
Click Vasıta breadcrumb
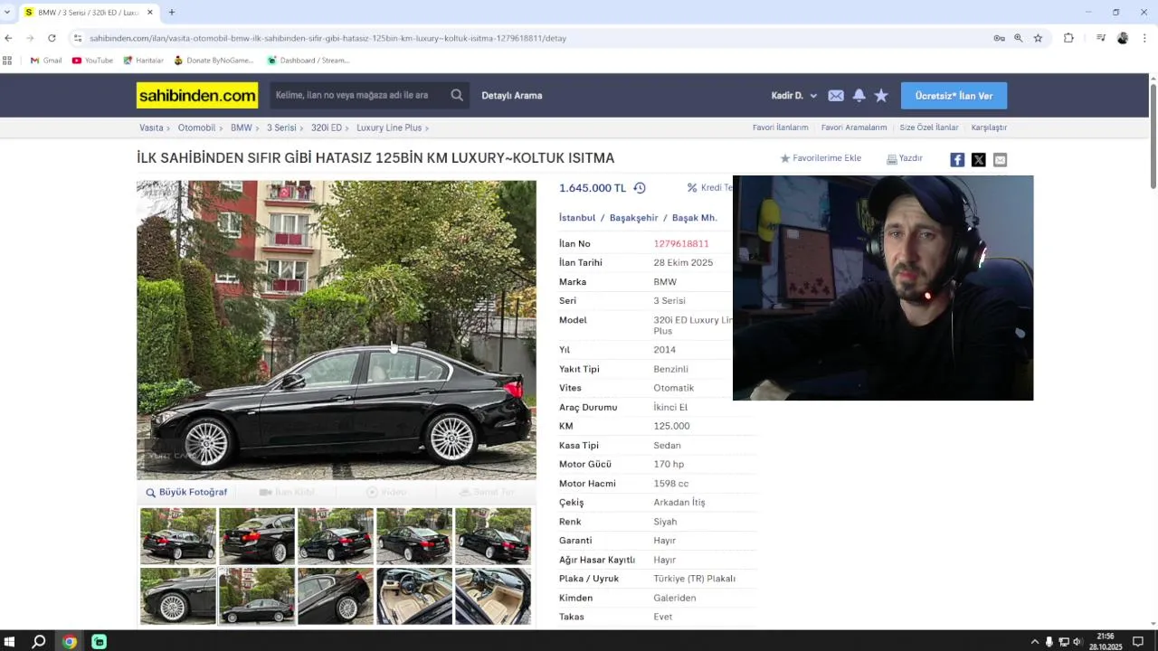click(x=151, y=127)
